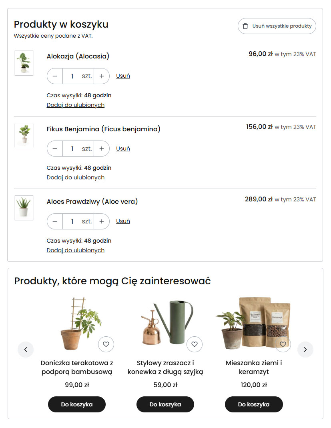Image resolution: width=331 pixels, height=428 pixels.
Task: Remove Alokazja using the Usuń link
Action: pyautogui.click(x=123, y=76)
